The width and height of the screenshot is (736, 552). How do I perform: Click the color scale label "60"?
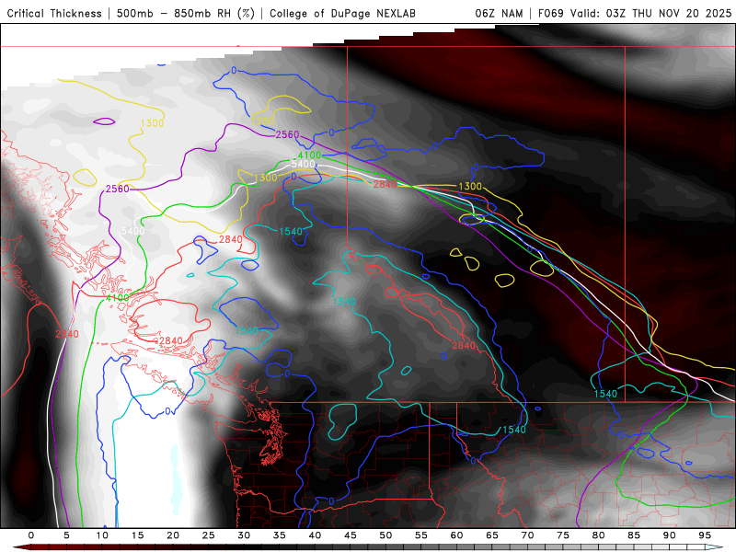[x=456, y=535]
